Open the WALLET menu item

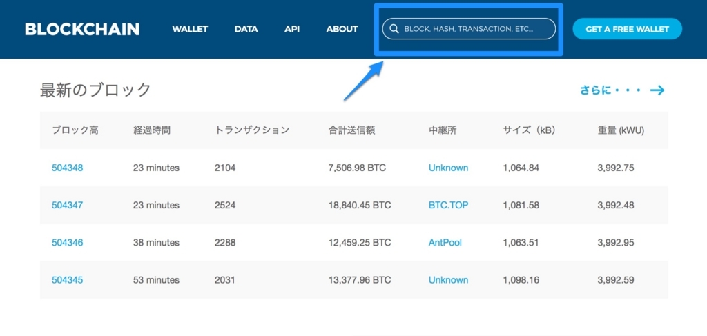click(x=190, y=29)
